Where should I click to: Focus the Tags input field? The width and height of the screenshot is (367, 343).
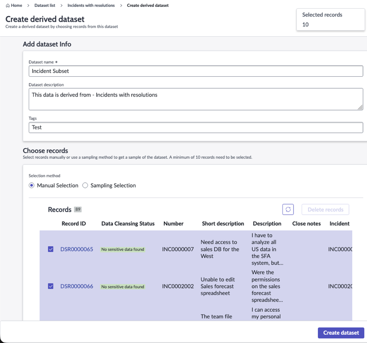pyautogui.click(x=196, y=128)
